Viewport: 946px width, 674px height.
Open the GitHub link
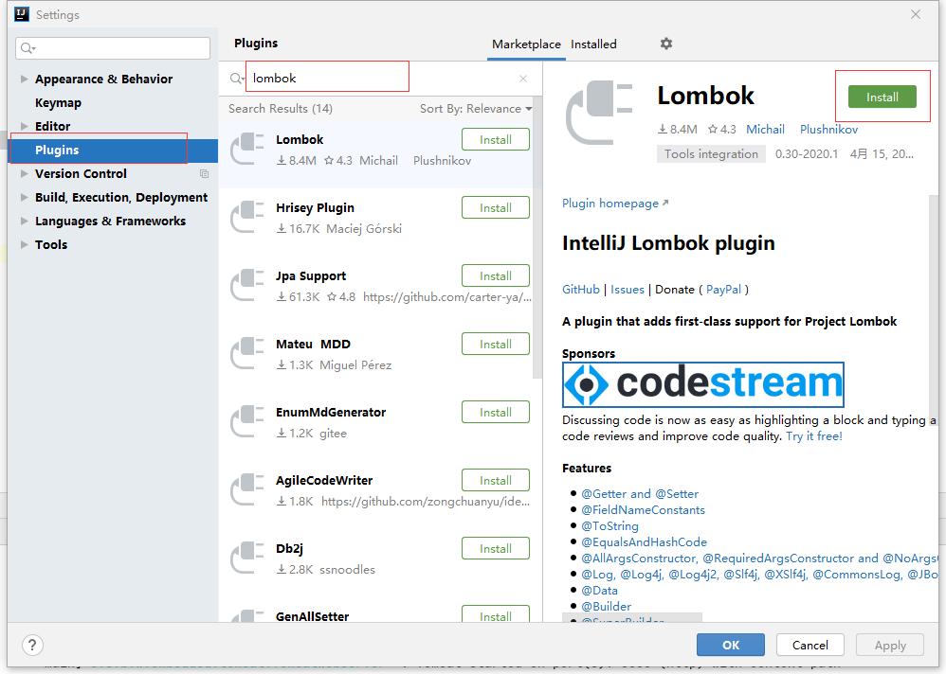(580, 289)
